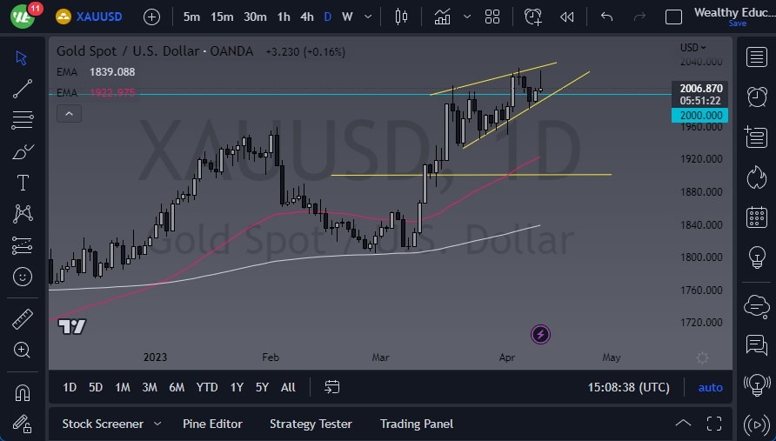The height and width of the screenshot is (441, 776).
Task: Redo the chart action
Action: coord(640,17)
